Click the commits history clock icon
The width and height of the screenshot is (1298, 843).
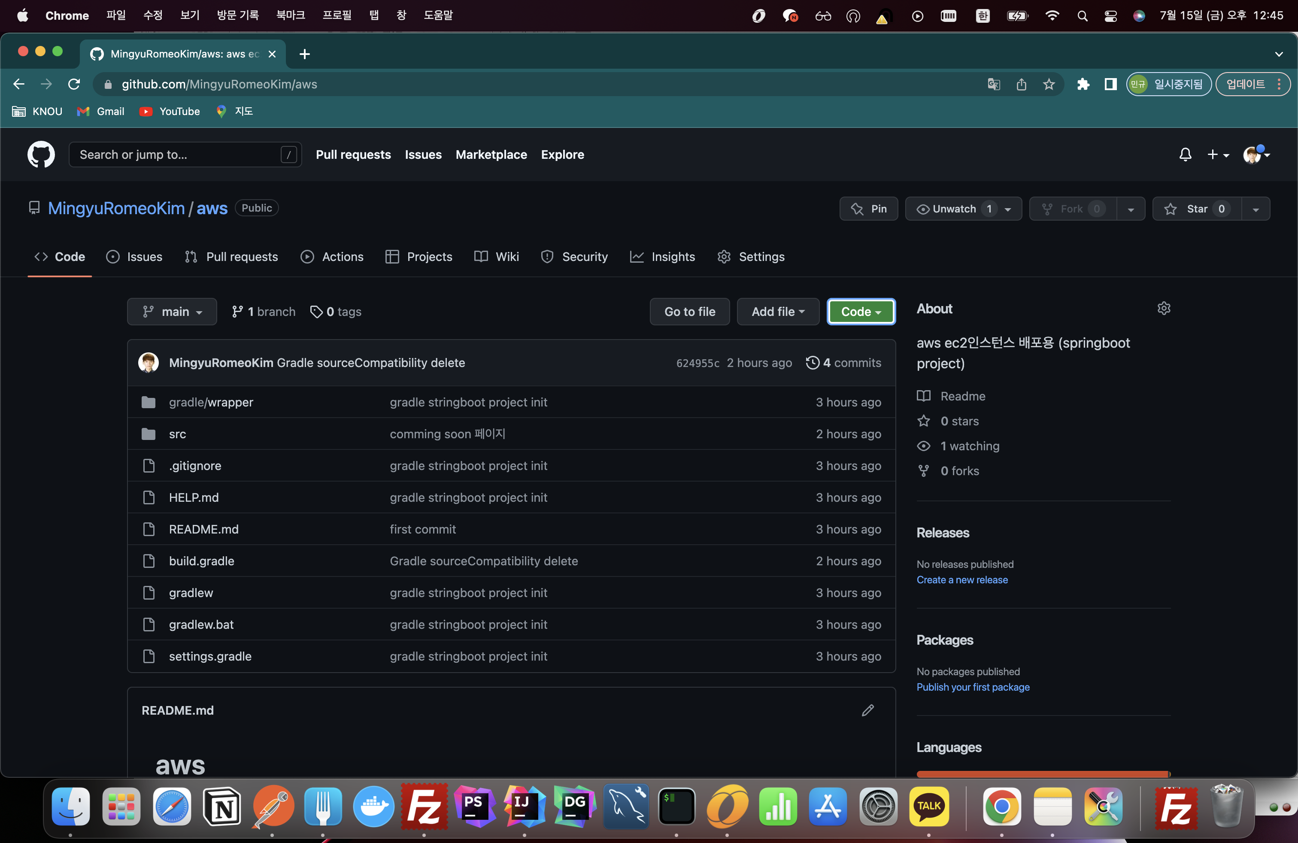(812, 363)
